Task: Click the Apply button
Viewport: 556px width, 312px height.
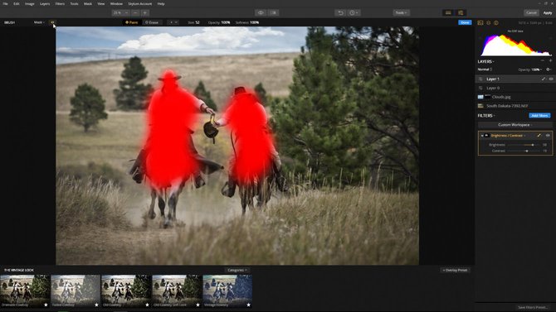Action: tap(548, 12)
